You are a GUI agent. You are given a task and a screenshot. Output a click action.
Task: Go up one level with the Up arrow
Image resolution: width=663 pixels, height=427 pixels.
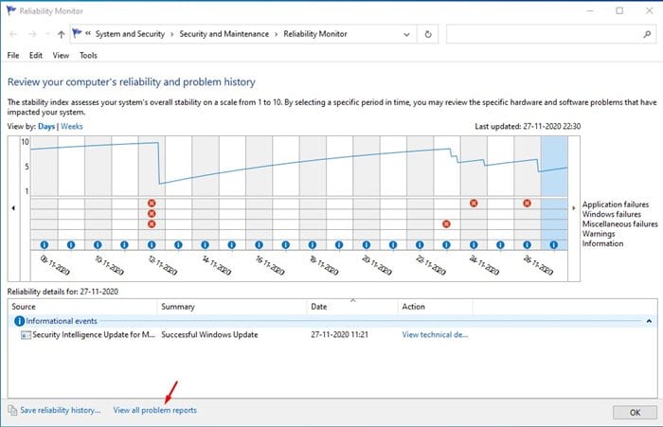click(x=62, y=34)
